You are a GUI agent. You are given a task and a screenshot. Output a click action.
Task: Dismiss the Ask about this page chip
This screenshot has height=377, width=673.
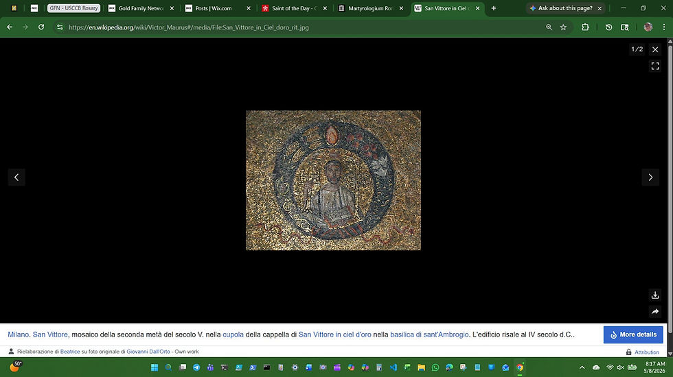[x=600, y=8]
